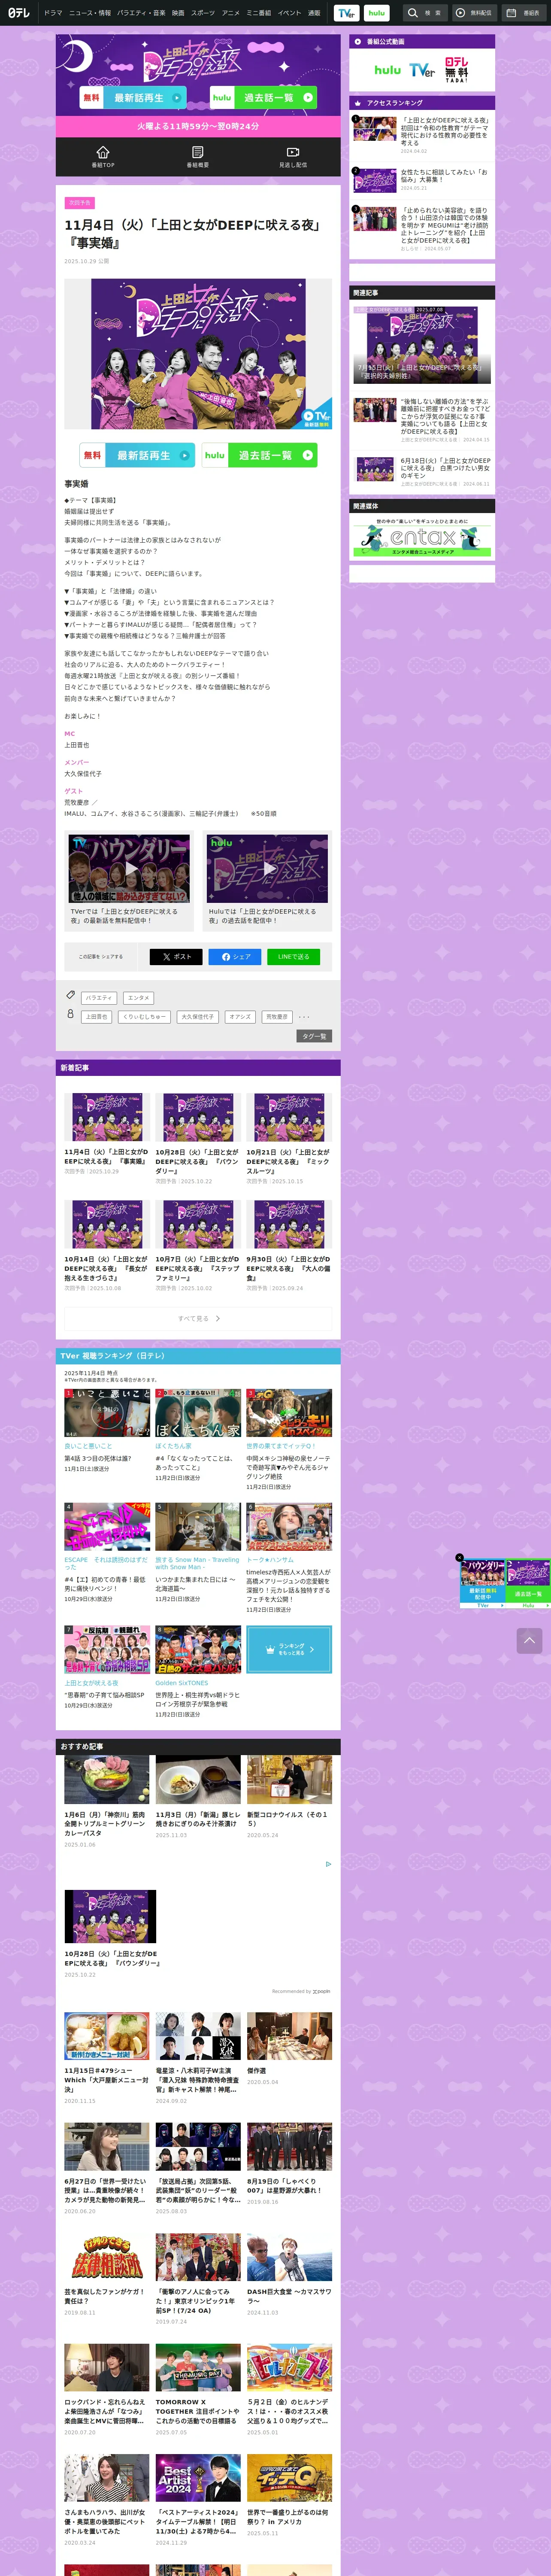Send article via LINEで送る button
Screen dimensions: 551x2576
click(294, 956)
